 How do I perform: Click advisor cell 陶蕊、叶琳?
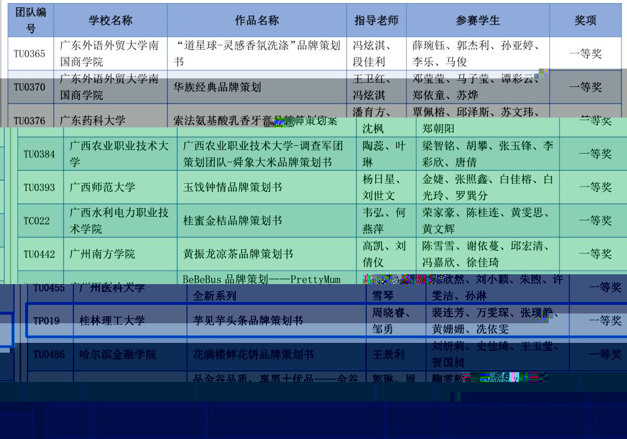click(x=386, y=154)
